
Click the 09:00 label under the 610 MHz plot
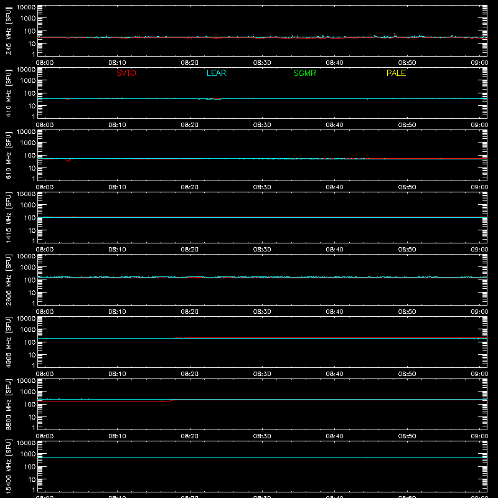click(479, 187)
